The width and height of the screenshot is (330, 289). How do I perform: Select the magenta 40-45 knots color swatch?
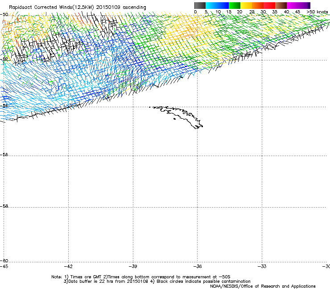pos(293,5)
